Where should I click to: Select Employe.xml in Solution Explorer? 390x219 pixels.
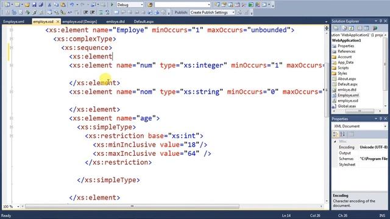pos(348,95)
